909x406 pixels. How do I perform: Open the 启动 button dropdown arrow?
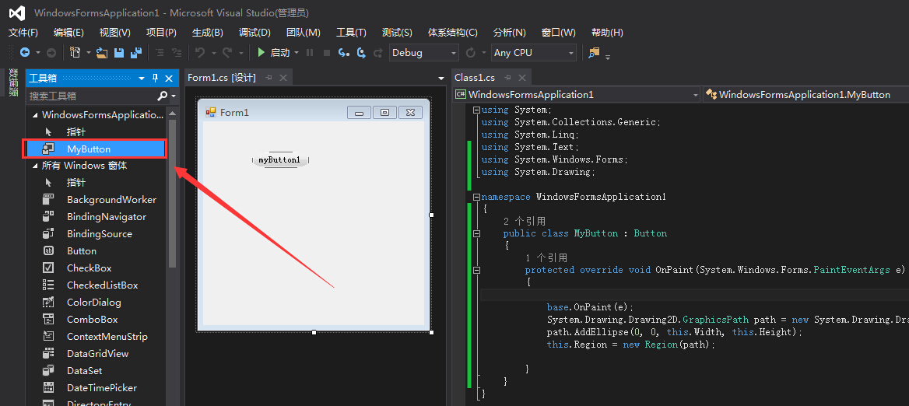tap(297, 53)
